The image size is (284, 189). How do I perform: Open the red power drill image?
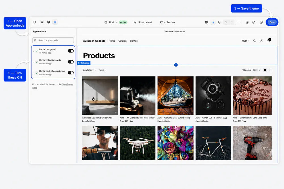(252, 143)
